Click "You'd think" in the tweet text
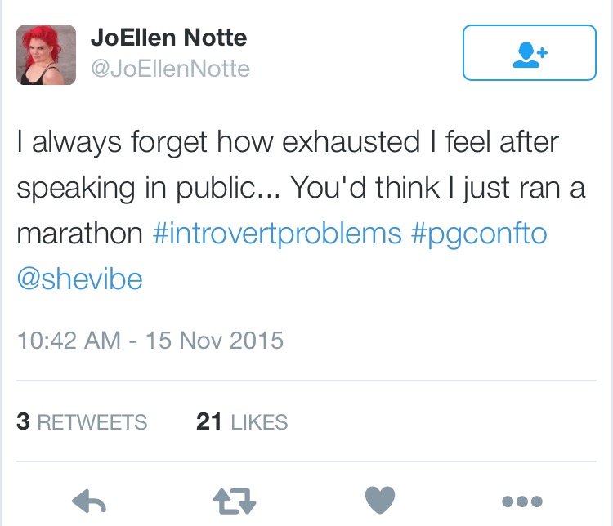Screen dimensions: 613x526 (365, 188)
